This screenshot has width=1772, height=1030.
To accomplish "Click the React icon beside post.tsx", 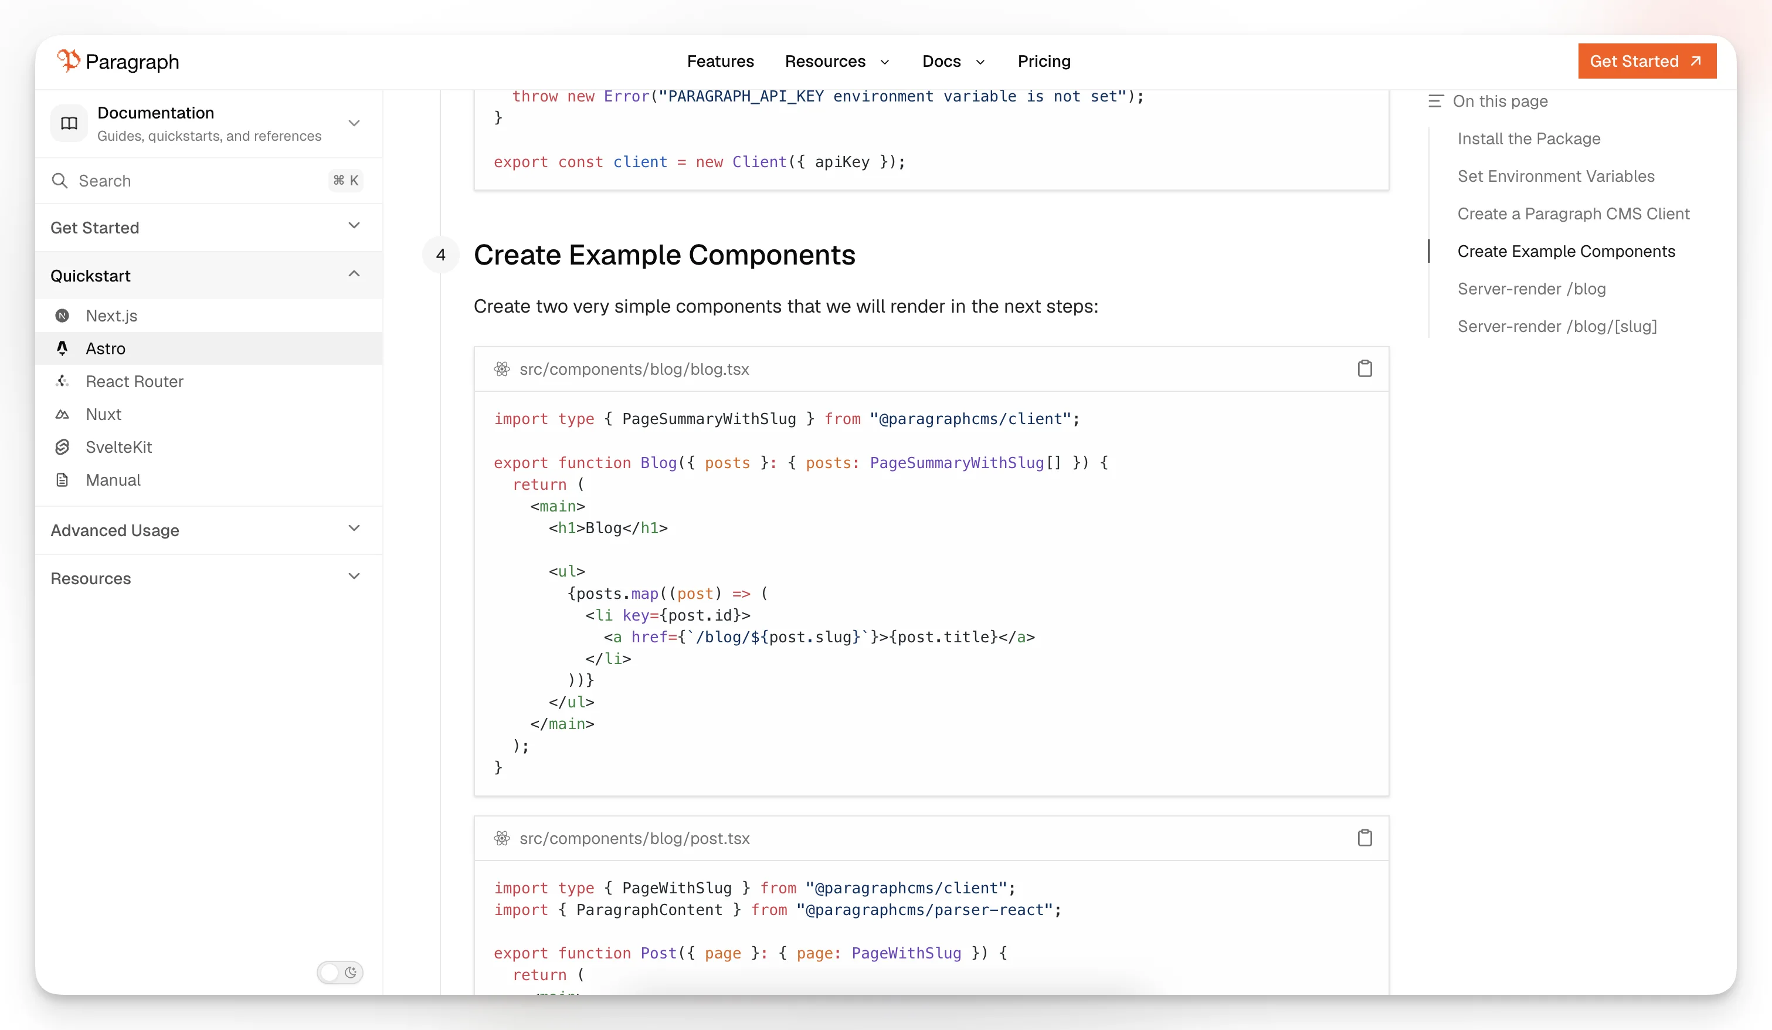I will [x=501, y=838].
